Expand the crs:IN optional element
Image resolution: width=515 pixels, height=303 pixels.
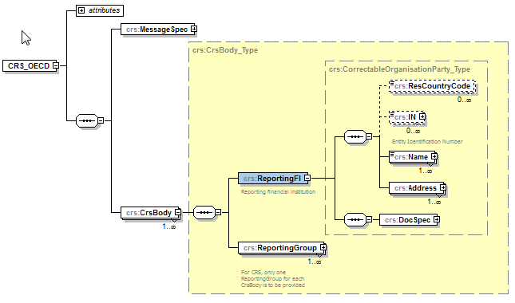(x=422, y=116)
